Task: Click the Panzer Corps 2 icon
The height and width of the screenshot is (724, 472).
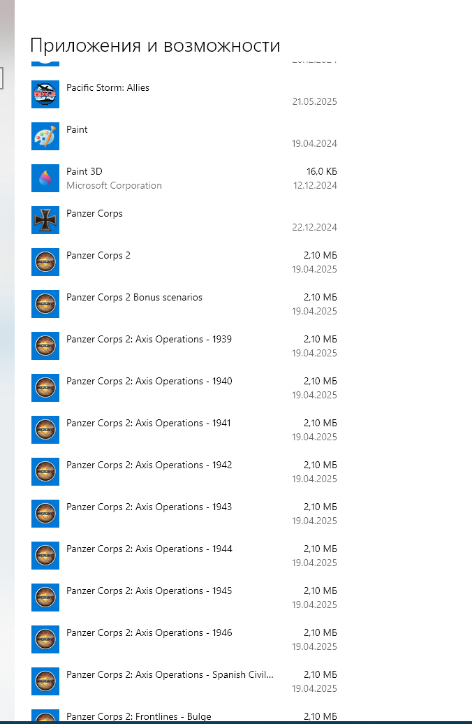Action: (45, 262)
